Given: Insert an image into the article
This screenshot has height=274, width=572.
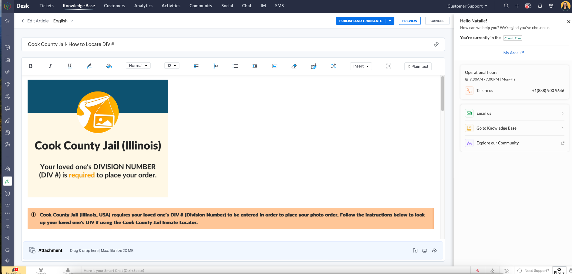Looking at the screenshot, I should point(275,66).
